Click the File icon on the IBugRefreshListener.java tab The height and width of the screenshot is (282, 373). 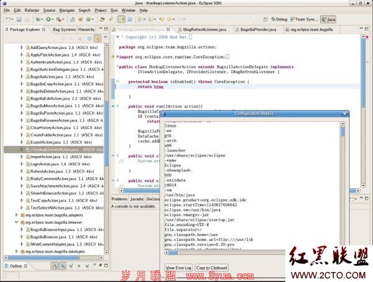pyautogui.click(x=180, y=29)
